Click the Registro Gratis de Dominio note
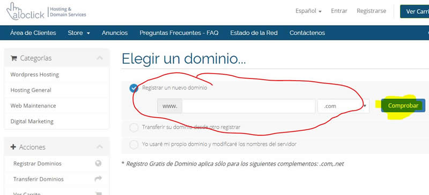 (x=233, y=164)
